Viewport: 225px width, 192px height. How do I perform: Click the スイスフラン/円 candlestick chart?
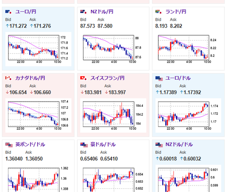[x=113, y=116]
